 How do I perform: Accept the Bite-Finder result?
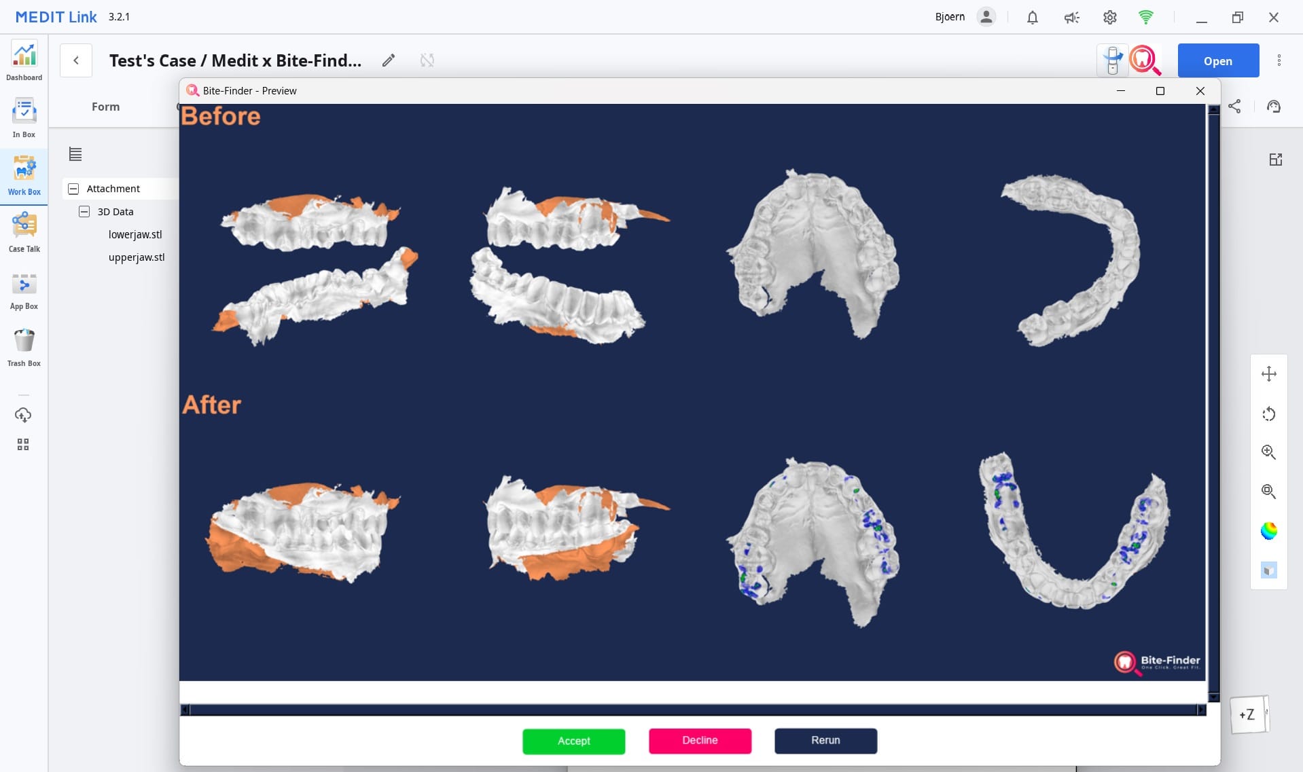coord(574,741)
